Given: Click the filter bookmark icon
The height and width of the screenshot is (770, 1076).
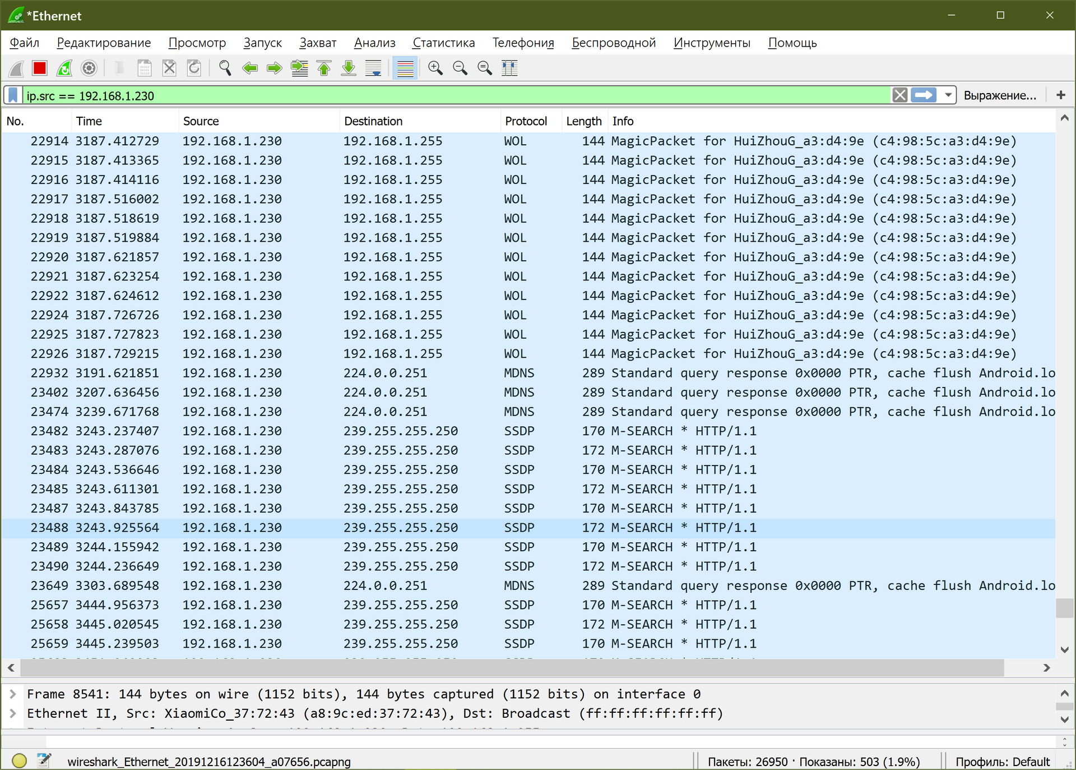Looking at the screenshot, I should click(13, 95).
